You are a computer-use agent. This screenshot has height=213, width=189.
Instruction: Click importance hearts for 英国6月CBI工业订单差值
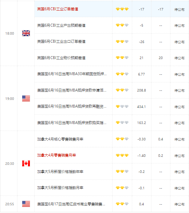pos(122,9)
